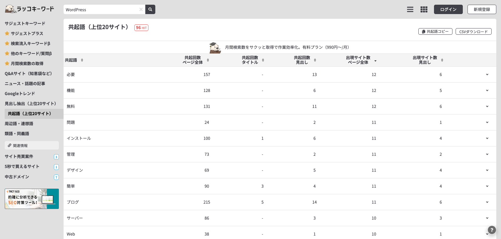Open 類語・同義語 in the sidebar
This screenshot has width=501, height=239.
tap(17, 134)
